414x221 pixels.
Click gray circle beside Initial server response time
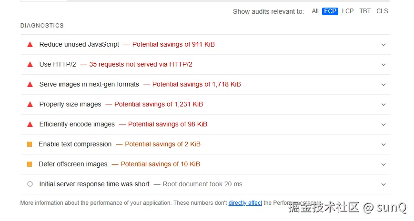click(x=30, y=184)
